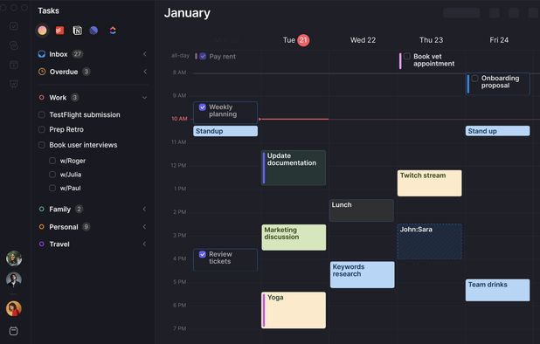Expand the Family list chevron
540x344 pixels.
click(x=145, y=209)
